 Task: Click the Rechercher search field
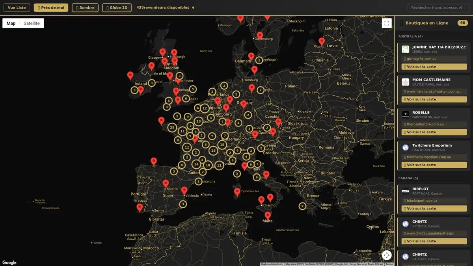(x=438, y=7)
